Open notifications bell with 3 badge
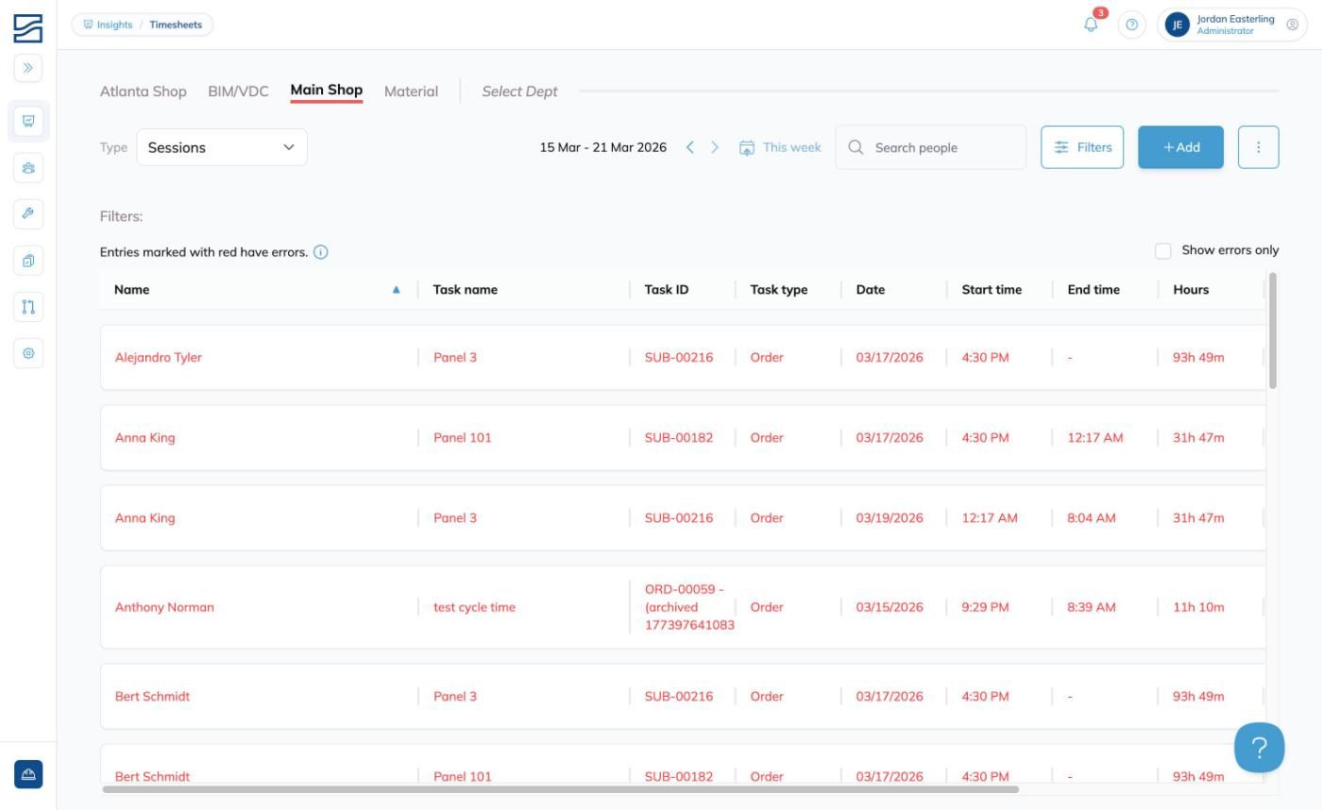Viewport: 1322px width, 810px height. pos(1092,25)
